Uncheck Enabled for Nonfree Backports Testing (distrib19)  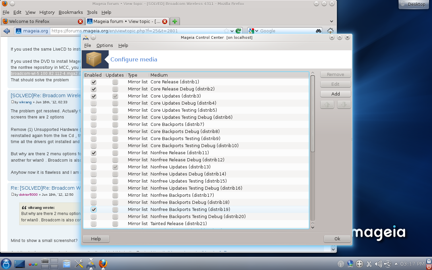(94, 210)
